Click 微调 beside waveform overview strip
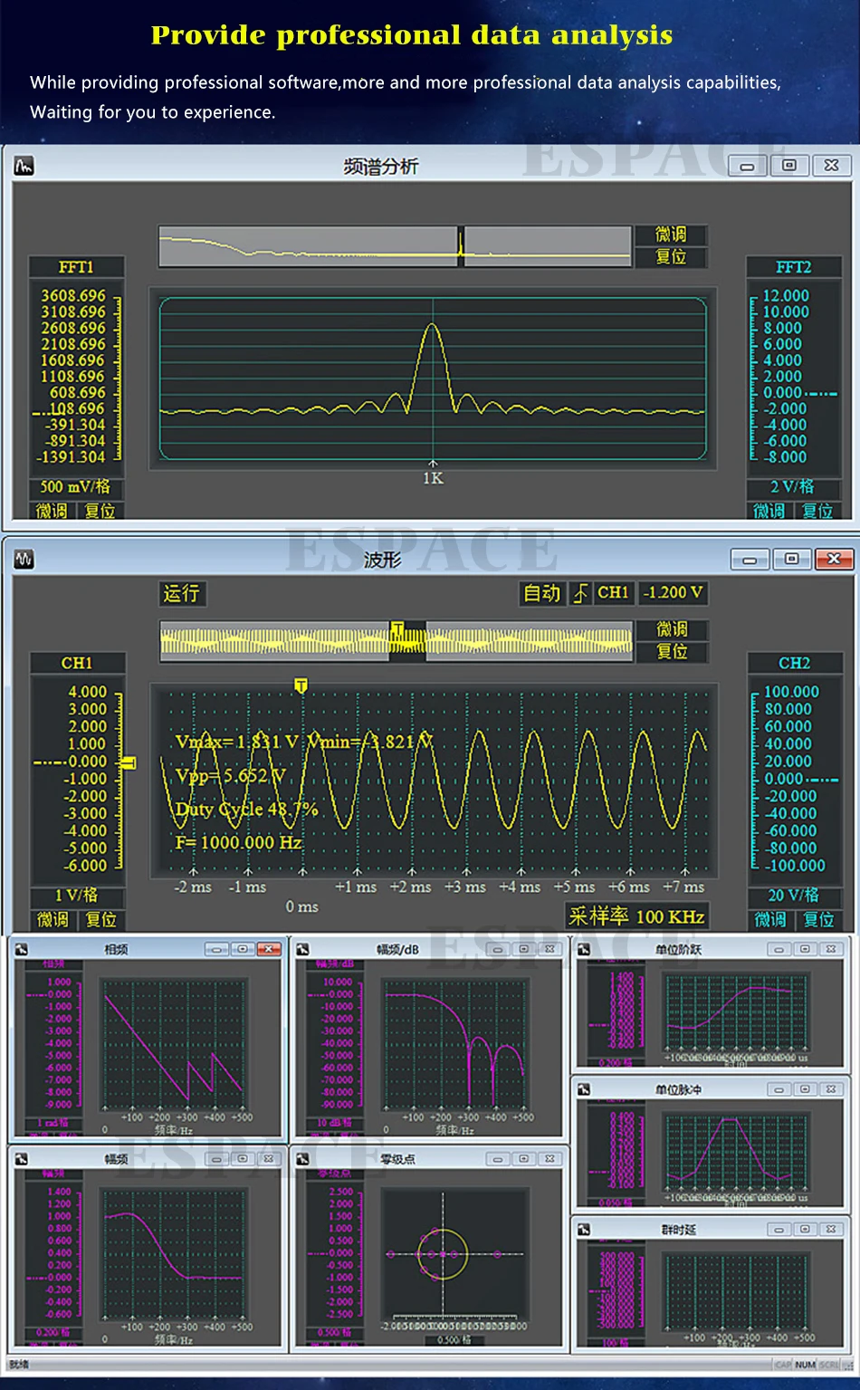 point(672,629)
